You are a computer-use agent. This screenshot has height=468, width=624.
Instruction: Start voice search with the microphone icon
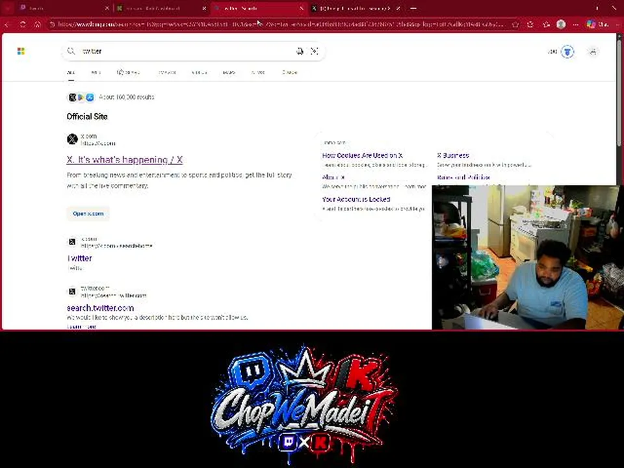pyautogui.click(x=300, y=51)
